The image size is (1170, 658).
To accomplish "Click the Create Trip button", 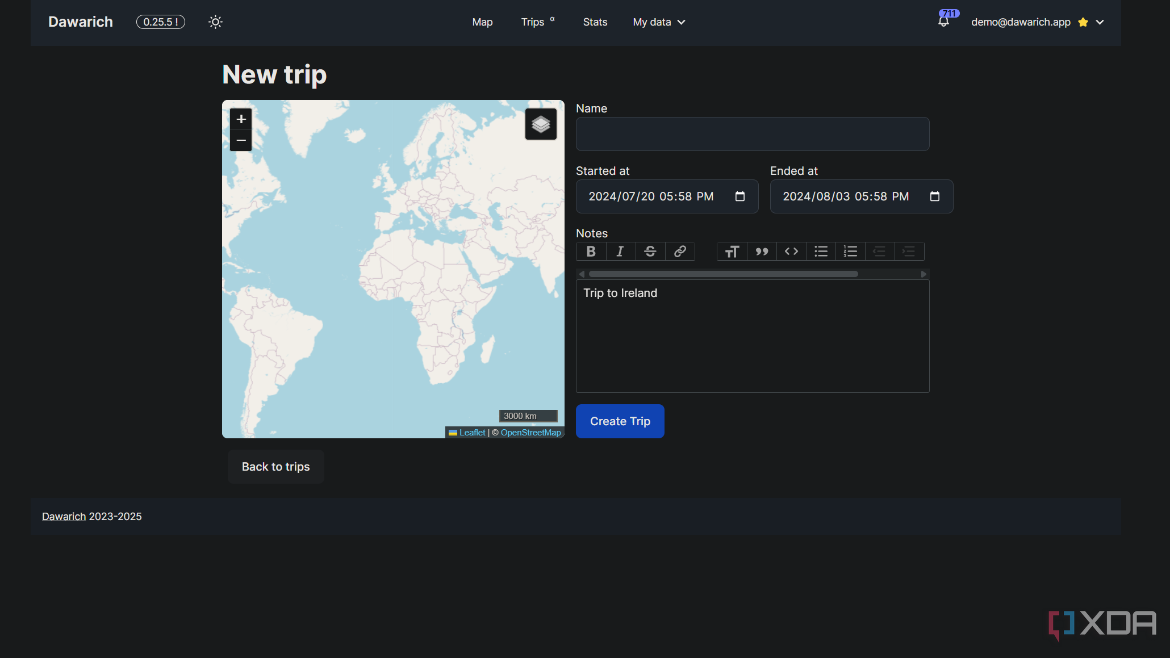I will 620,421.
